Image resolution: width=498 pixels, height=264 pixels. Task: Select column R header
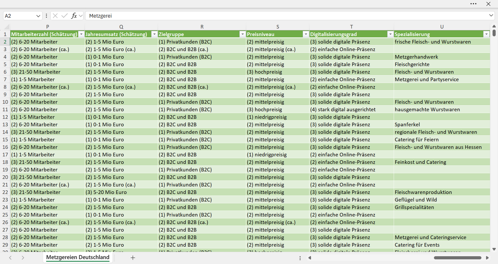pyautogui.click(x=202, y=27)
